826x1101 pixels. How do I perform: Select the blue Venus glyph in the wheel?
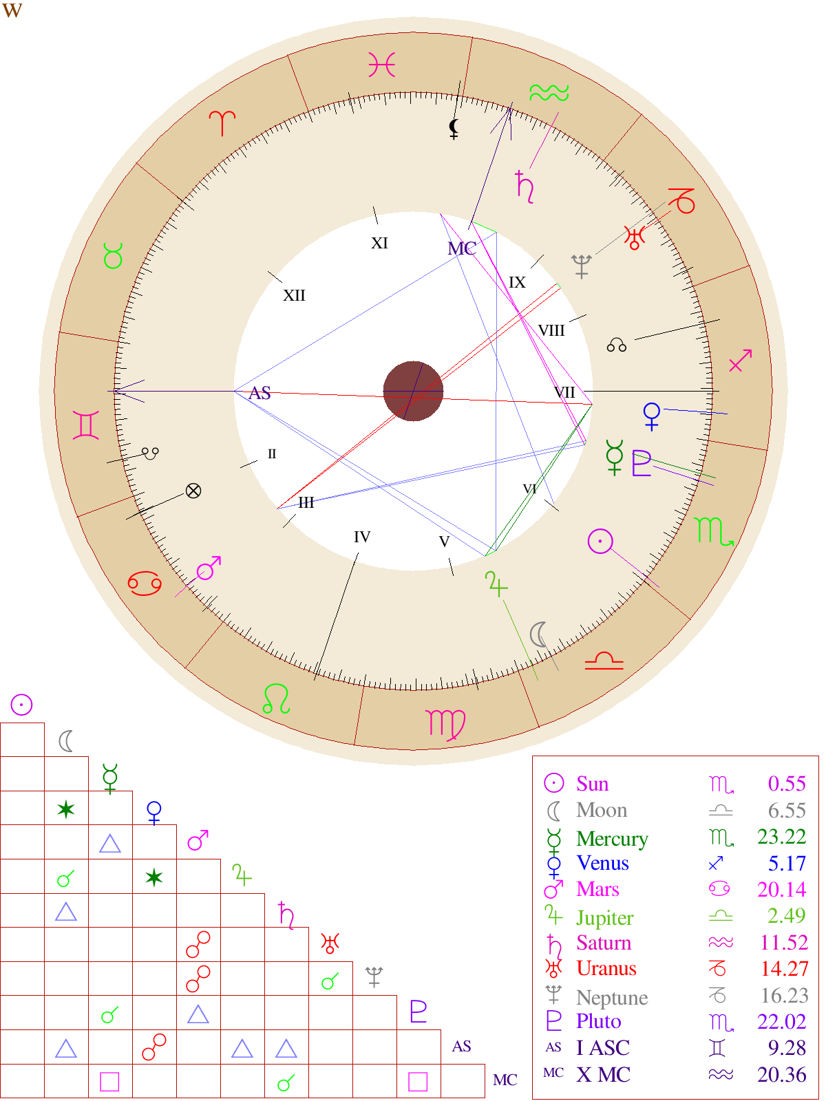[x=651, y=417]
